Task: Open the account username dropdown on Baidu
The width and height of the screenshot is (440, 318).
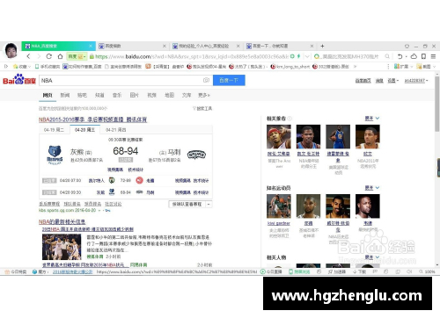Action: coord(416,81)
